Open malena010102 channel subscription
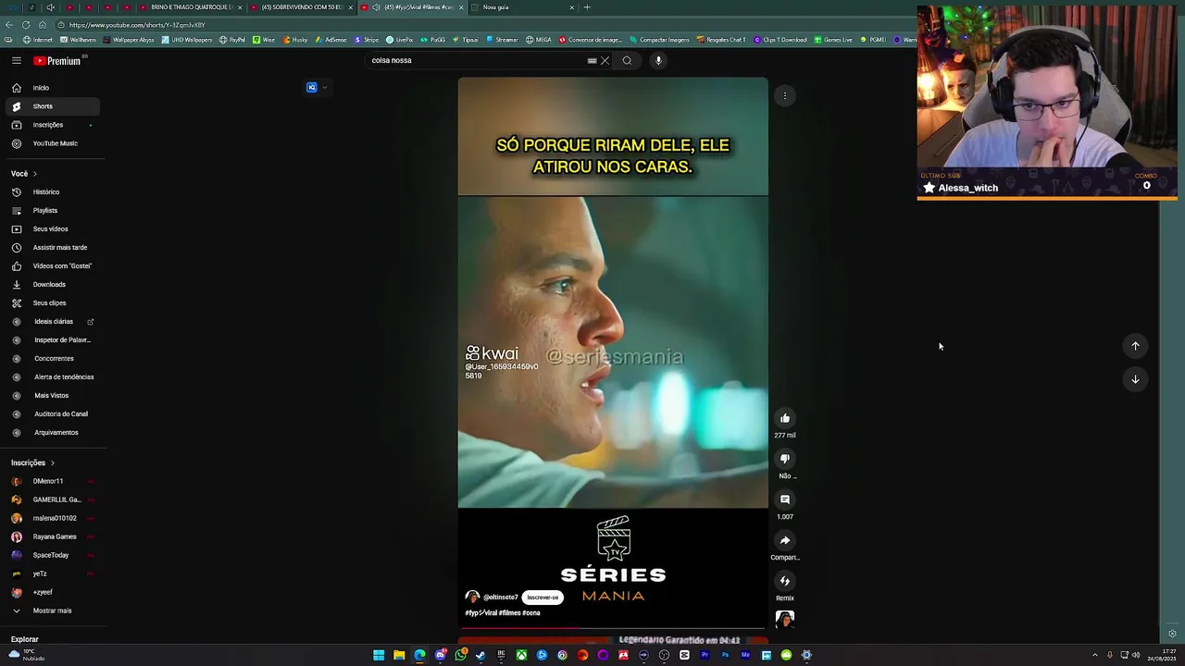 click(x=53, y=518)
